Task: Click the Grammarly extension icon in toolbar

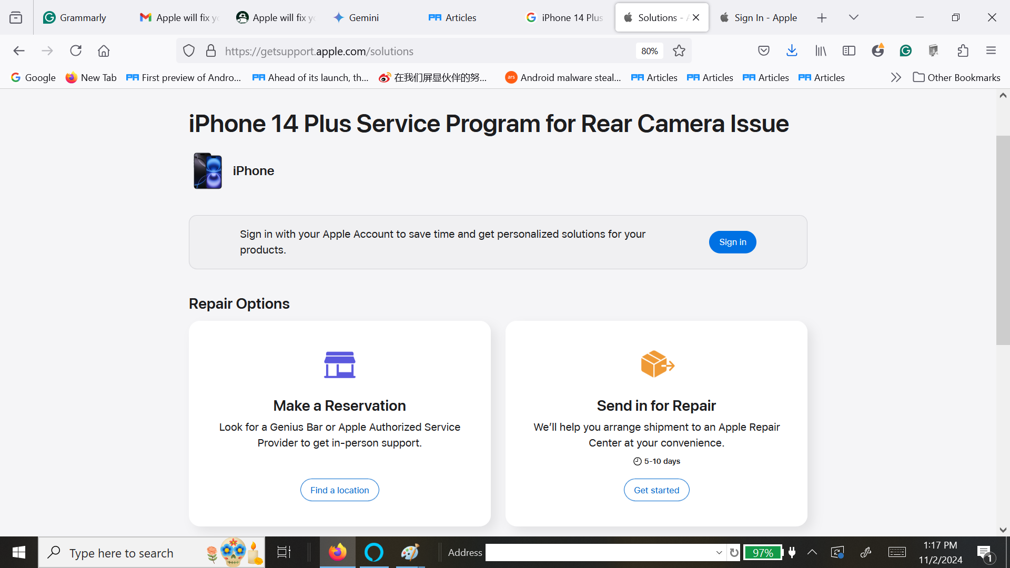Action: [x=905, y=50]
